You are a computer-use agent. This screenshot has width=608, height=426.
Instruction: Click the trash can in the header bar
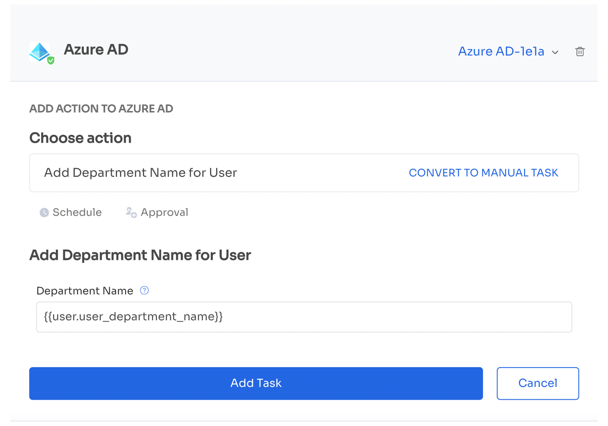point(580,51)
